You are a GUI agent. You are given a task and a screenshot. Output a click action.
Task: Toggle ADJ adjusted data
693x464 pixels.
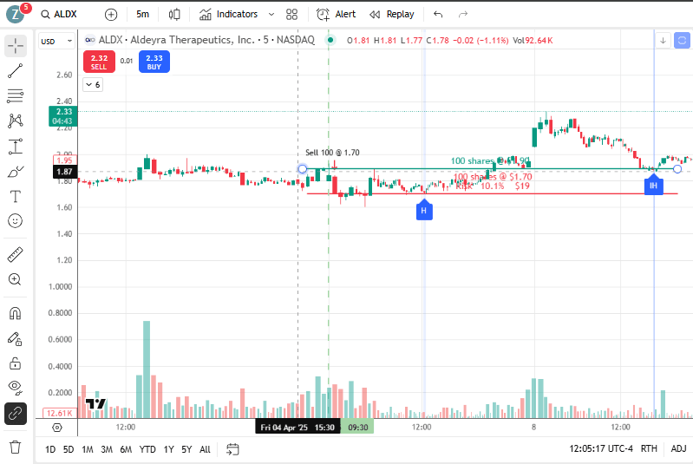click(678, 449)
